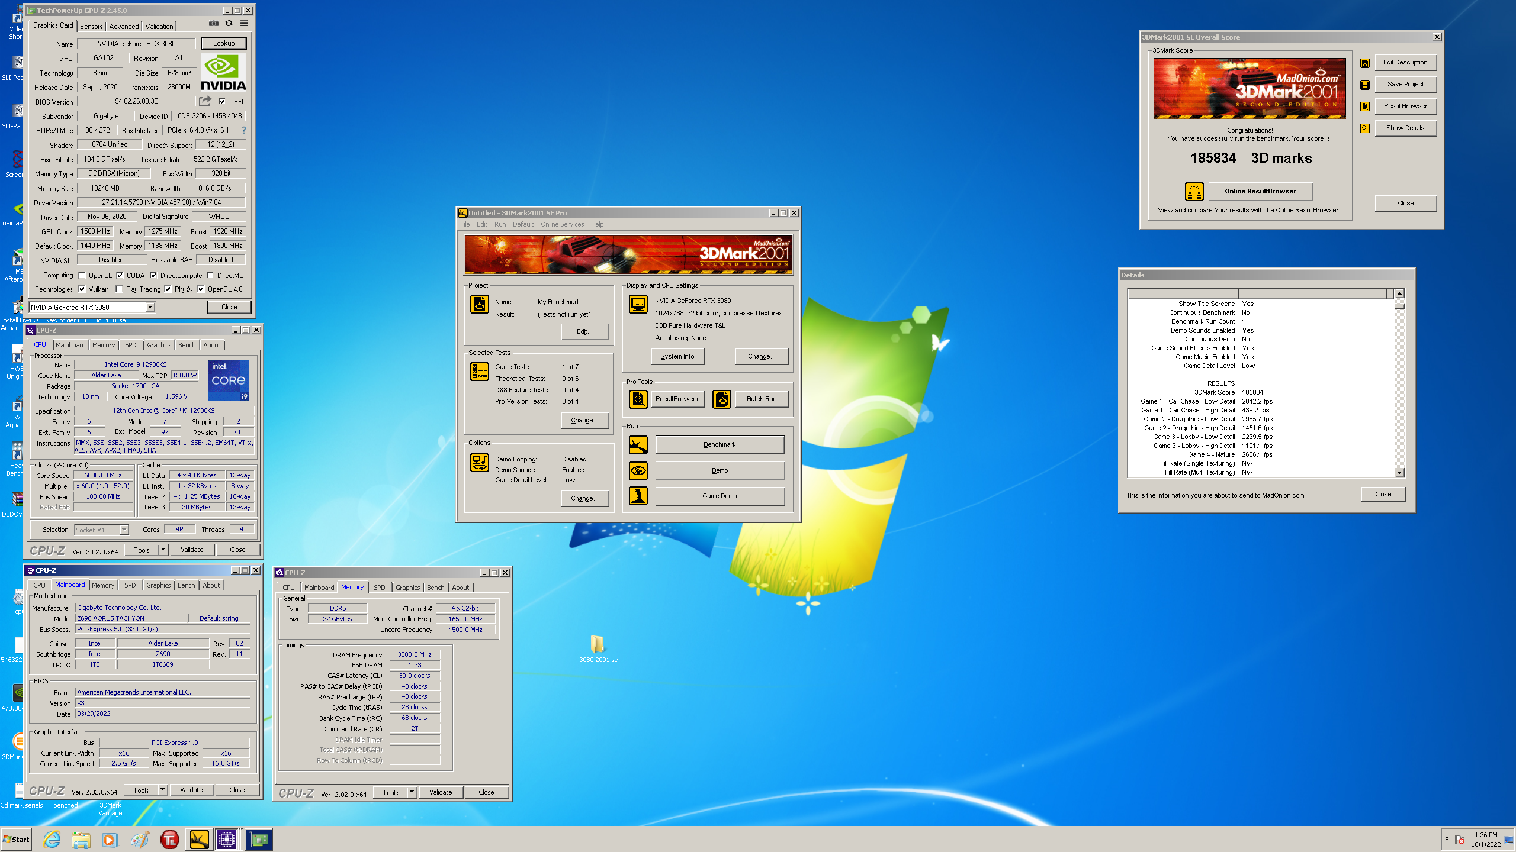1516x852 pixels.
Task: Click the Online ResultBrowser yellow icon
Action: click(x=1194, y=192)
